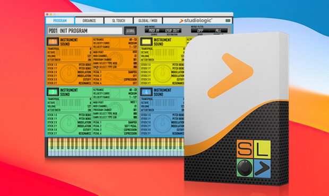Change zone 1 Pedal 3 EXPRESSION assignment
The width and height of the screenshot is (329, 196).
[131, 79]
